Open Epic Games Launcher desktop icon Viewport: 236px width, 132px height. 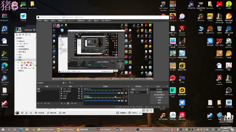(163, 6)
